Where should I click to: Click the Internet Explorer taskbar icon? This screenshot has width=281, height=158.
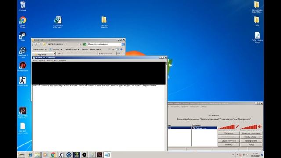pos(30,155)
